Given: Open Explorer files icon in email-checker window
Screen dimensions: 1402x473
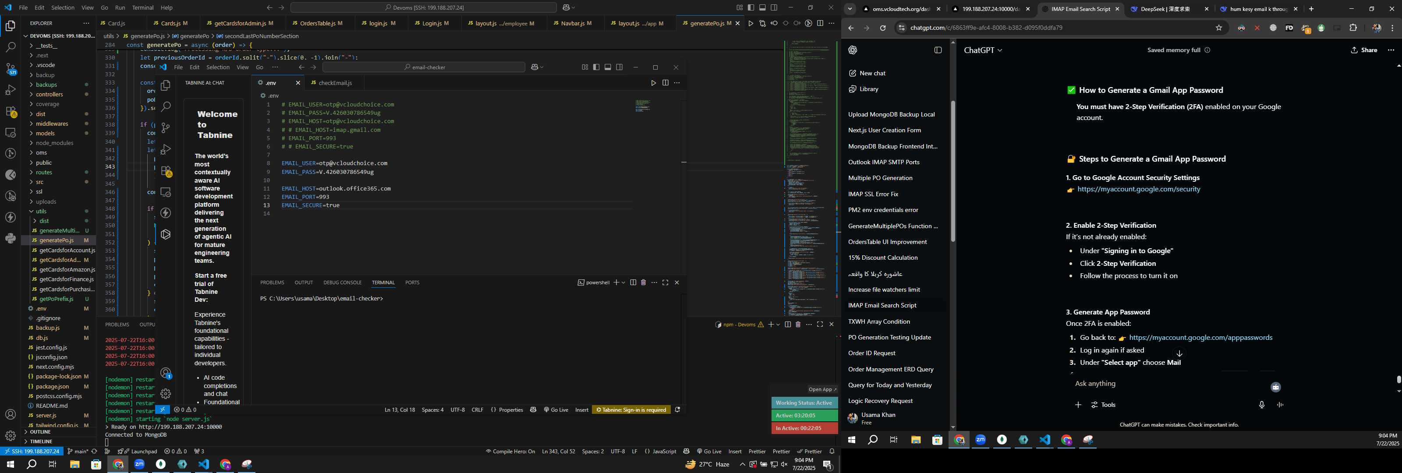Looking at the screenshot, I should 166,85.
